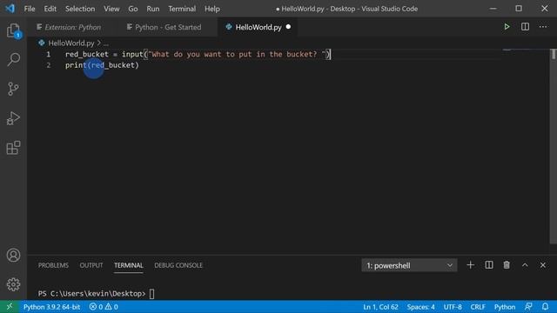Open the Go menu
Image resolution: width=557 pixels, height=313 pixels.
point(133,9)
